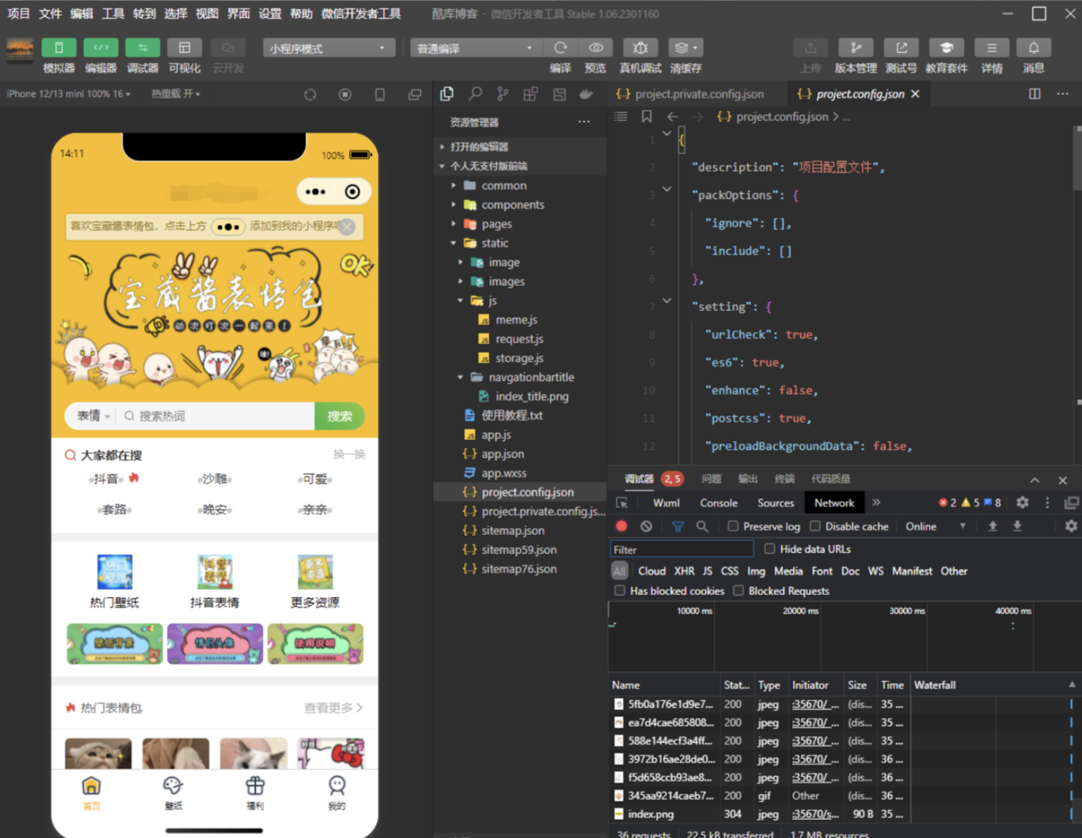Toggle the network filter funnel icon

[x=678, y=526]
